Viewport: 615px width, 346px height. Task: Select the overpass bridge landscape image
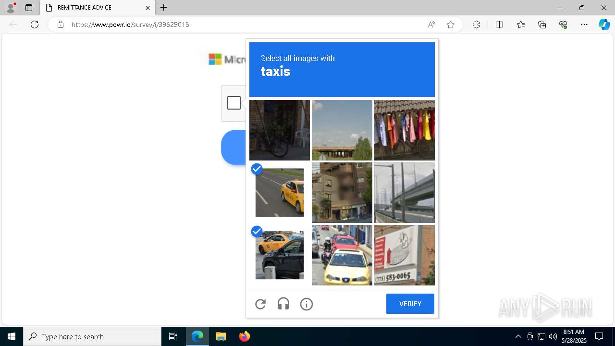click(x=342, y=130)
